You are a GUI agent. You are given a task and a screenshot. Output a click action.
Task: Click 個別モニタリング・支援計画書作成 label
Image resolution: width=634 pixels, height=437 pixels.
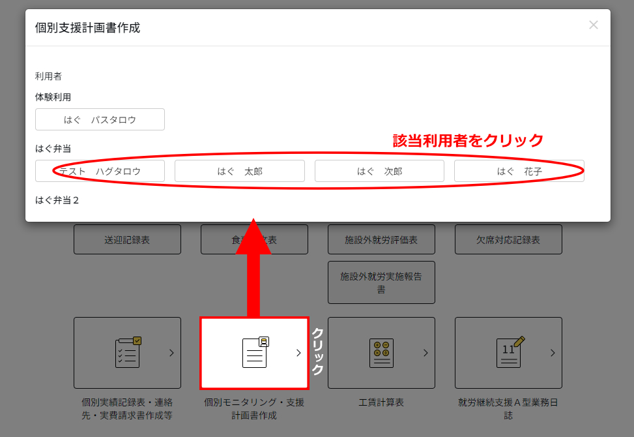[254, 409]
